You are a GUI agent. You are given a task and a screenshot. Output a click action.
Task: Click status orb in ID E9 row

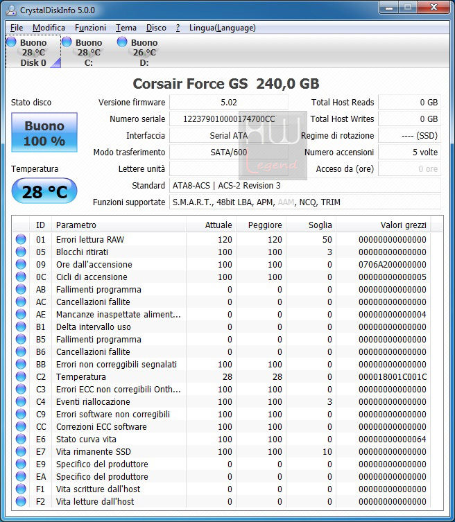(21, 464)
